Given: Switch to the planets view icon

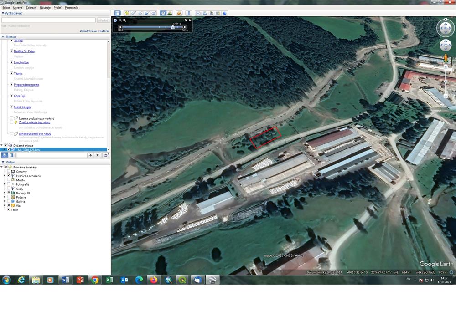Looking at the screenshot, I should [x=179, y=13].
